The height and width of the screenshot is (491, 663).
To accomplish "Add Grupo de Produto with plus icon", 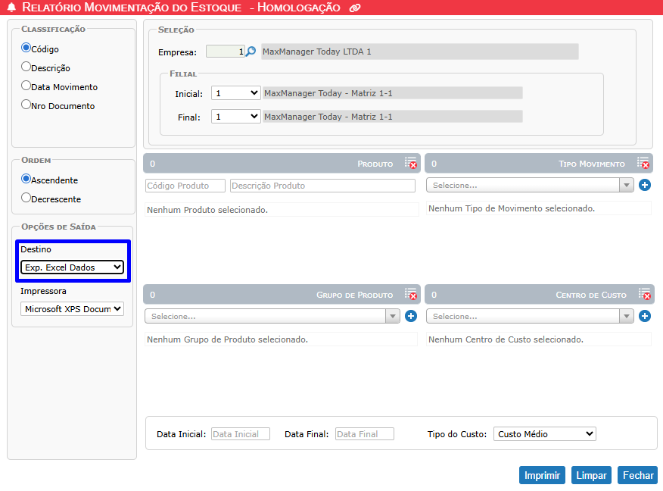I will coord(411,316).
